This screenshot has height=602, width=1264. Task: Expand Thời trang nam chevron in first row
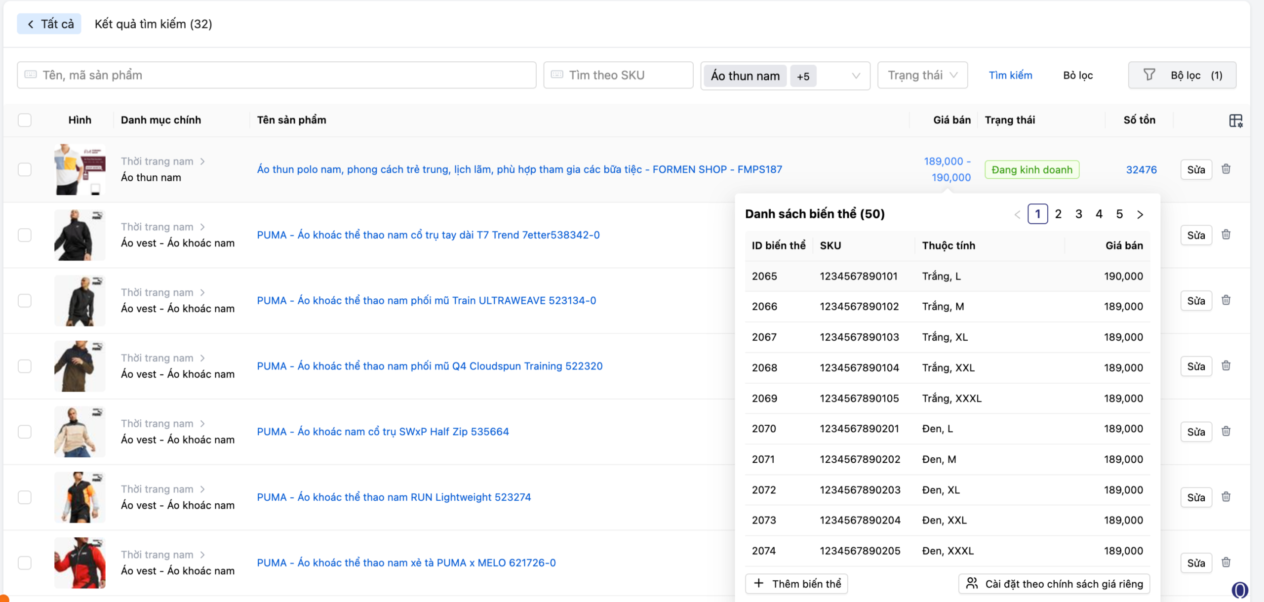202,161
